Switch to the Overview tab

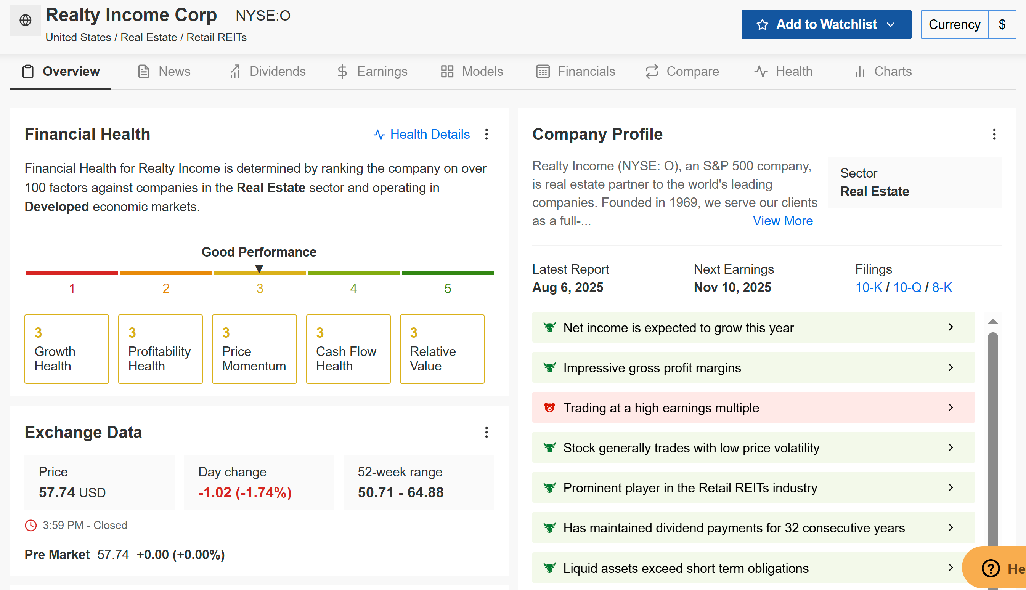coord(60,71)
